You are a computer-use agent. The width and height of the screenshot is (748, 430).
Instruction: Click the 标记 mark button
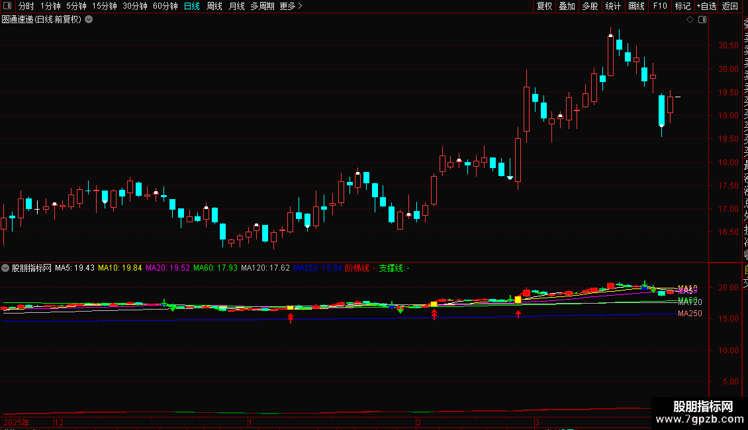(682, 6)
